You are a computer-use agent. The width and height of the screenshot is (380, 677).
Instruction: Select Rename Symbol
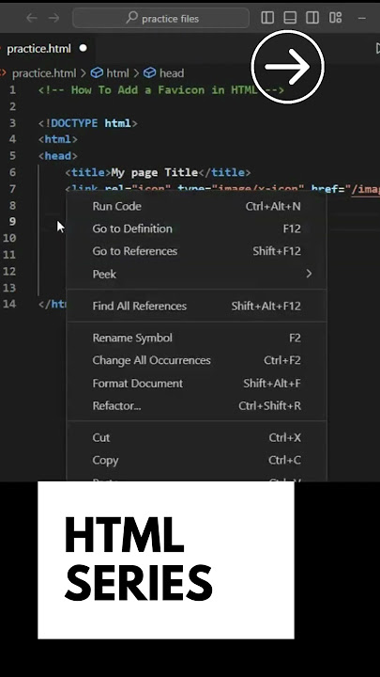[x=196, y=338]
